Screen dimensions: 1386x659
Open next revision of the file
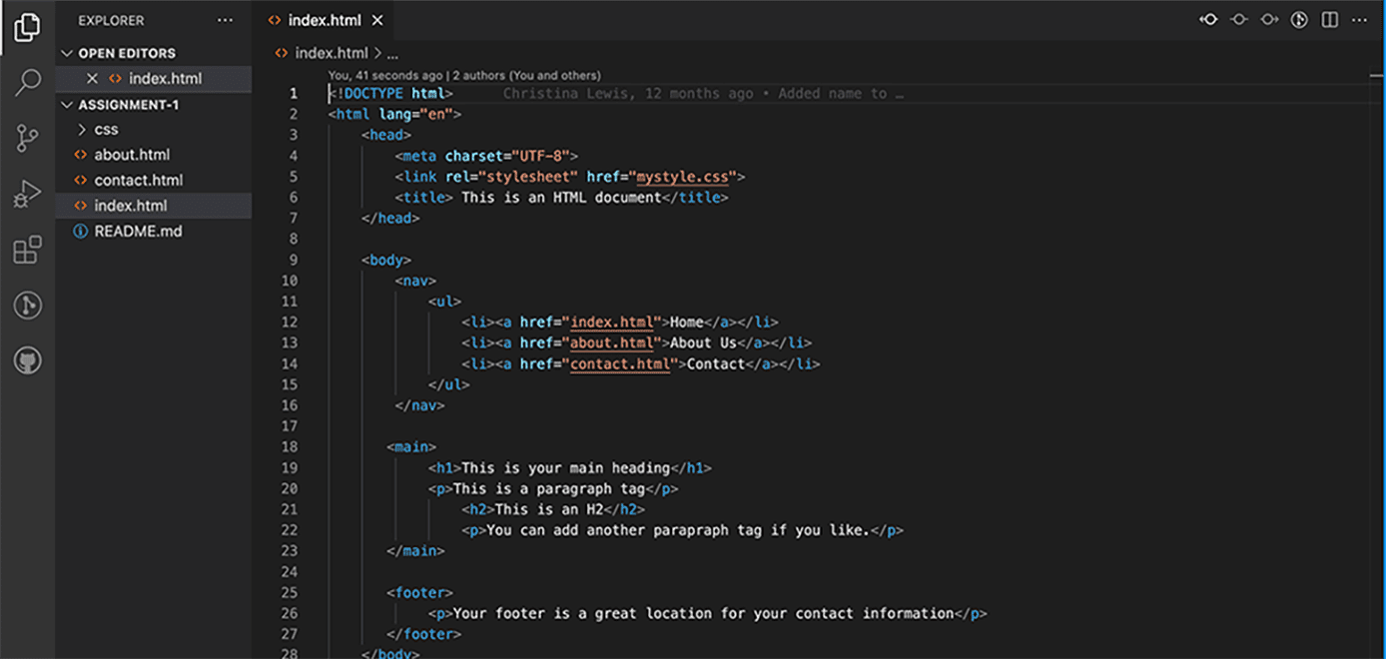1269,20
